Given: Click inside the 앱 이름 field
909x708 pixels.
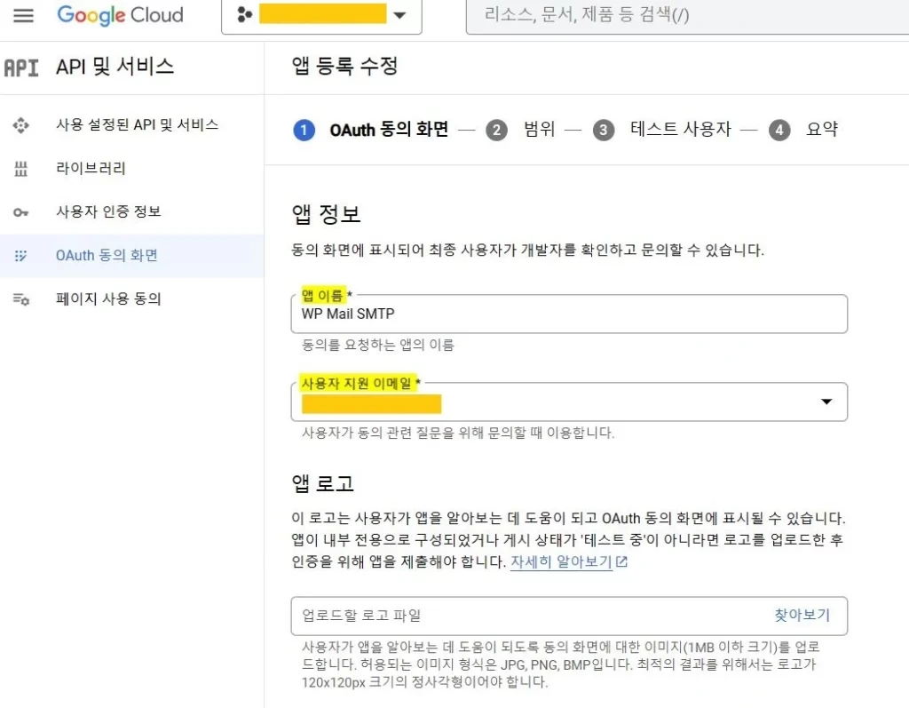Looking at the screenshot, I should [x=569, y=313].
